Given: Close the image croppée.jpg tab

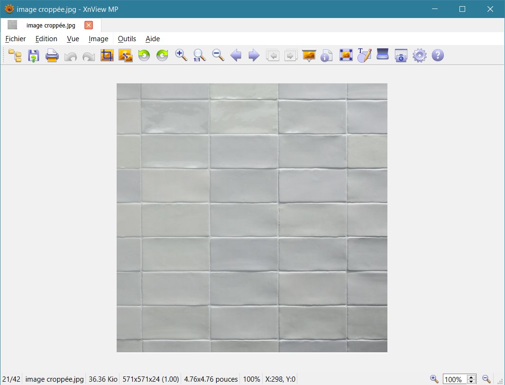Looking at the screenshot, I should pos(89,25).
